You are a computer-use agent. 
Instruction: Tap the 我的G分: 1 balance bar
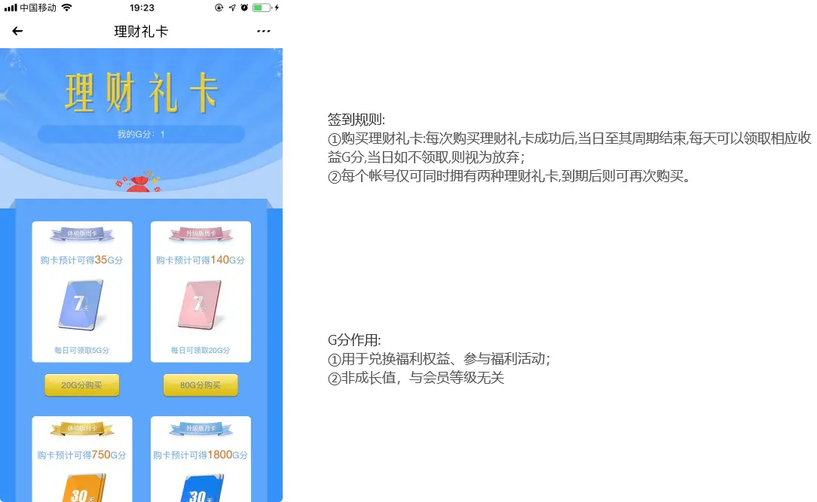[x=141, y=134]
